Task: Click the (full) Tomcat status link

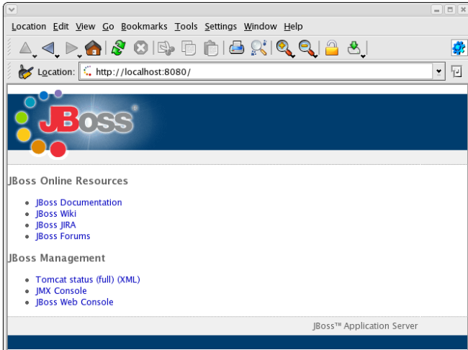Action: click(105, 279)
